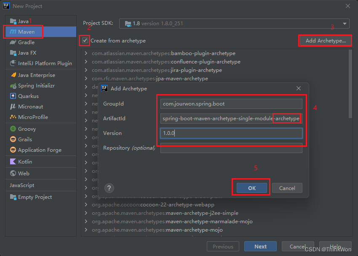Screen dimensions: 358x256
Task: Click the Maven 'm' icon
Action: click(13, 32)
